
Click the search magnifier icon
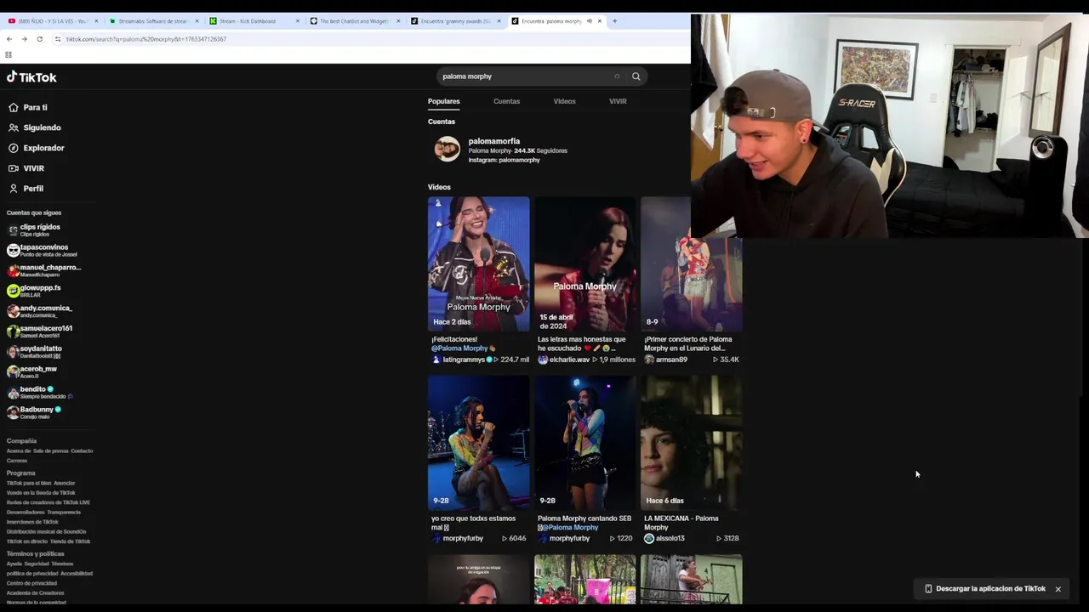point(636,76)
